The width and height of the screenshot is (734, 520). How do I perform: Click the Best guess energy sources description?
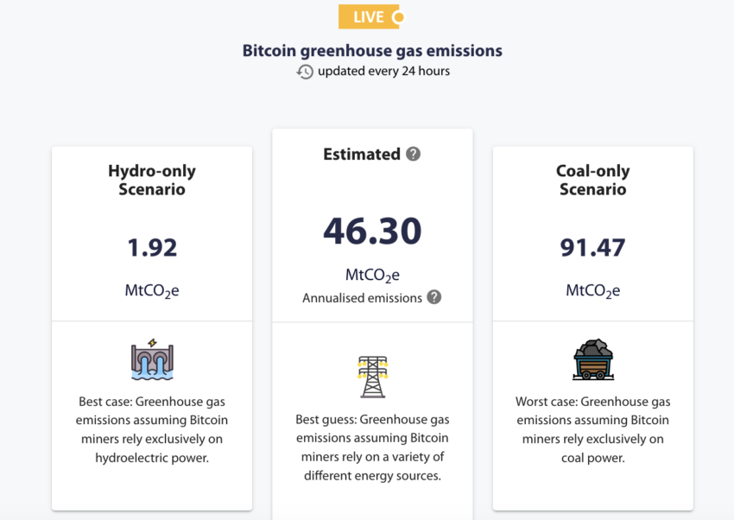point(372,447)
